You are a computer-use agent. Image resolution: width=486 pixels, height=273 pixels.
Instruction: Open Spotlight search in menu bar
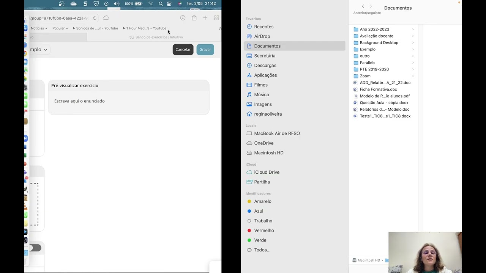pyautogui.click(x=161, y=4)
